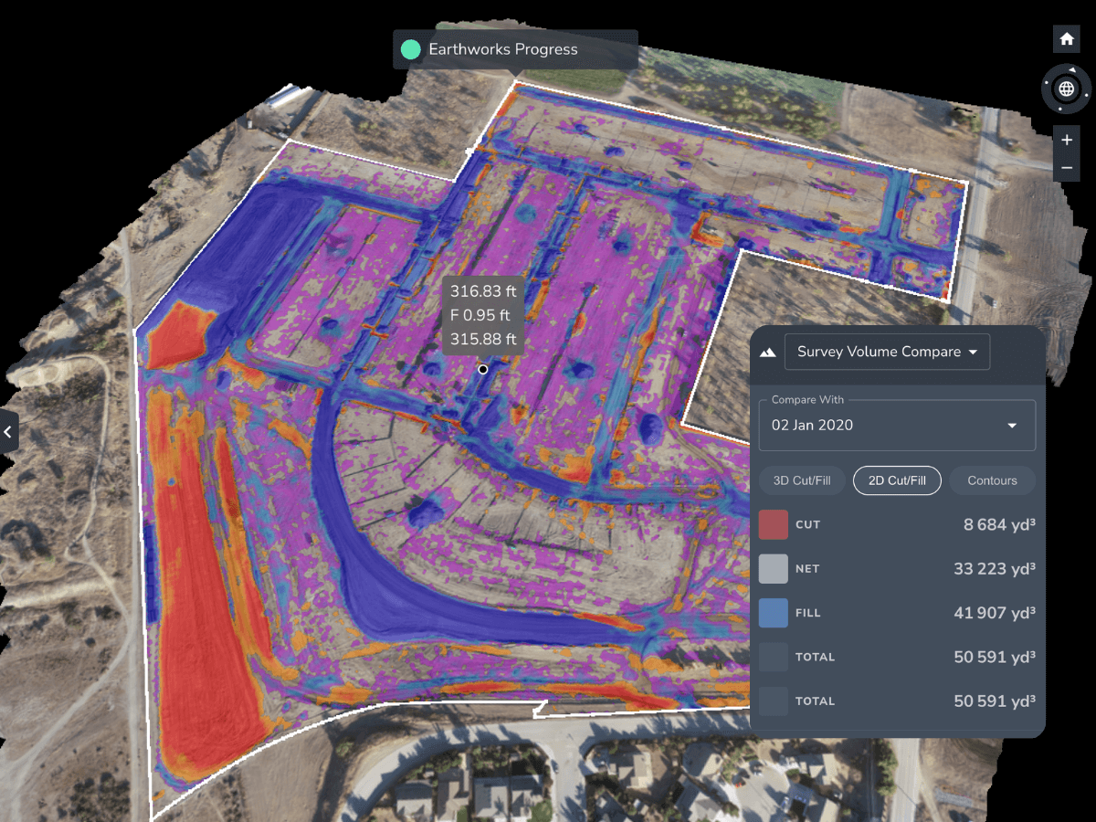The height and width of the screenshot is (822, 1096).
Task: Click the gray NET legend swatch
Action: (x=772, y=568)
